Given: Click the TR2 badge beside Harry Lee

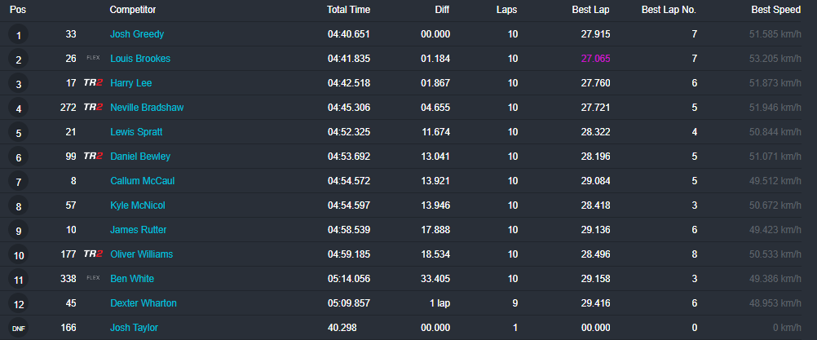Looking at the screenshot, I should tap(93, 83).
